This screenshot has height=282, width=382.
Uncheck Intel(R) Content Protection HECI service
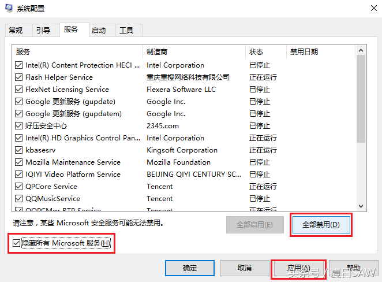(x=19, y=65)
